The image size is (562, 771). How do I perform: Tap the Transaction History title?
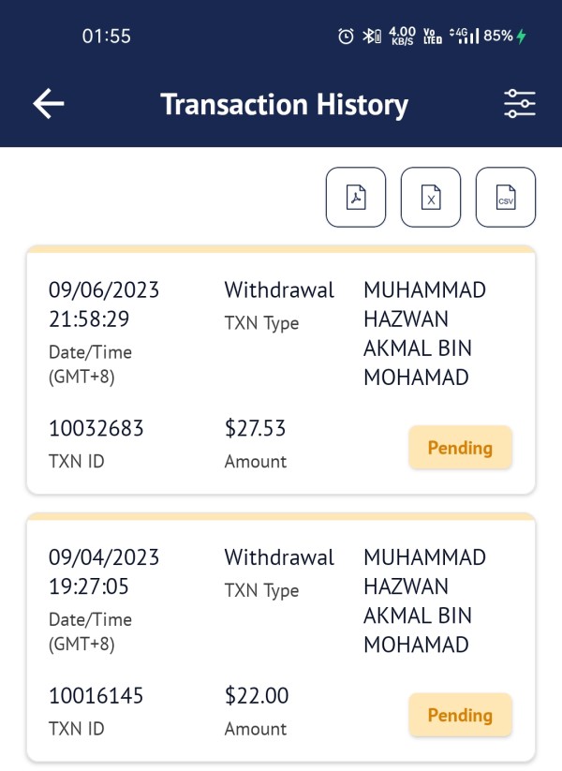pyautogui.click(x=284, y=104)
